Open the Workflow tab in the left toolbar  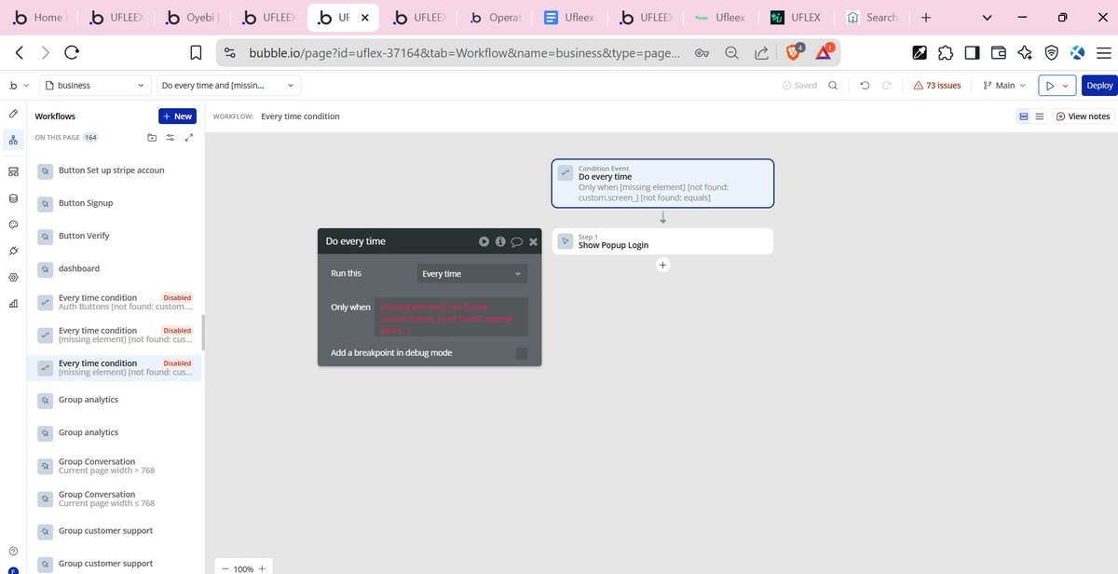click(13, 140)
